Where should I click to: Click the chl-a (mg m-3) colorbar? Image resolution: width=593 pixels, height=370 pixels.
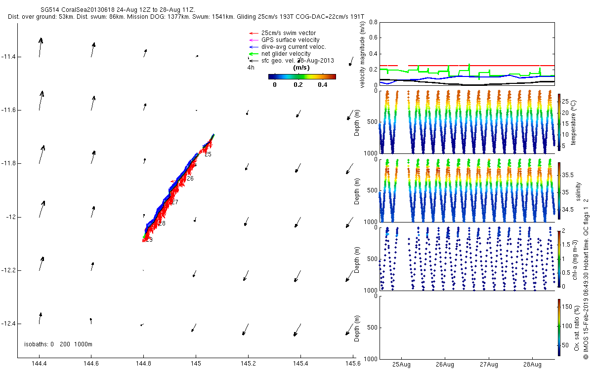pyautogui.click(x=559, y=259)
